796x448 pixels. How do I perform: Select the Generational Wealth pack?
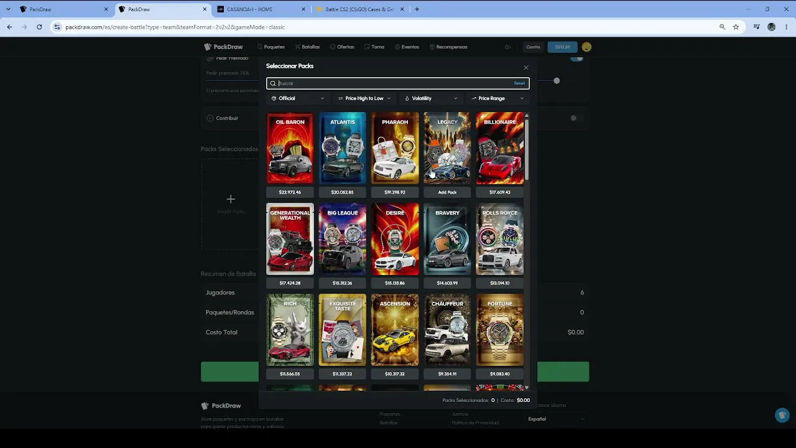(x=290, y=239)
